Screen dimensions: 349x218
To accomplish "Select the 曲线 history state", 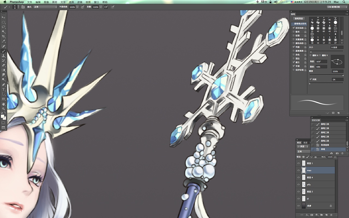I will tap(329, 149).
